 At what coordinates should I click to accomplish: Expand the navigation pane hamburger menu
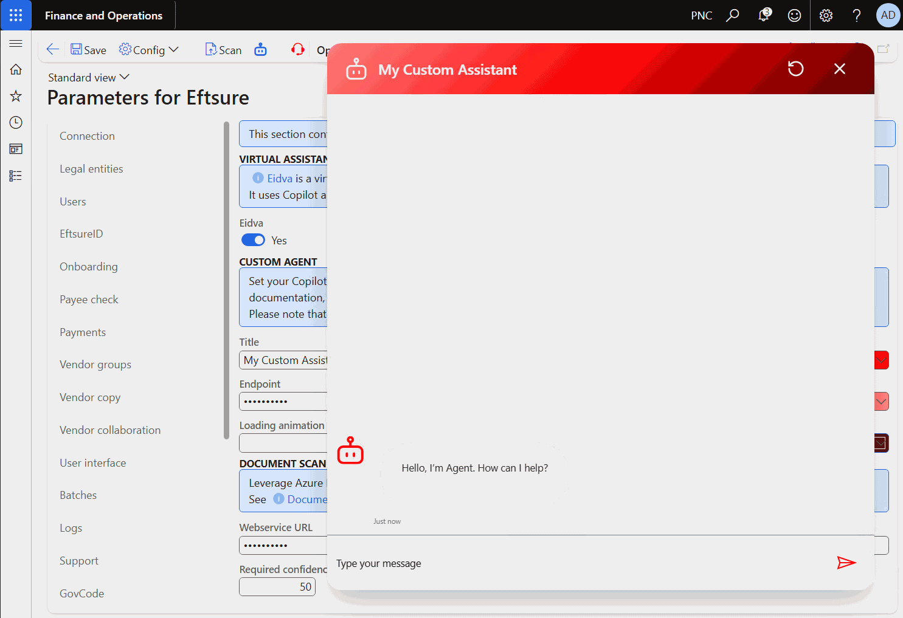point(16,44)
